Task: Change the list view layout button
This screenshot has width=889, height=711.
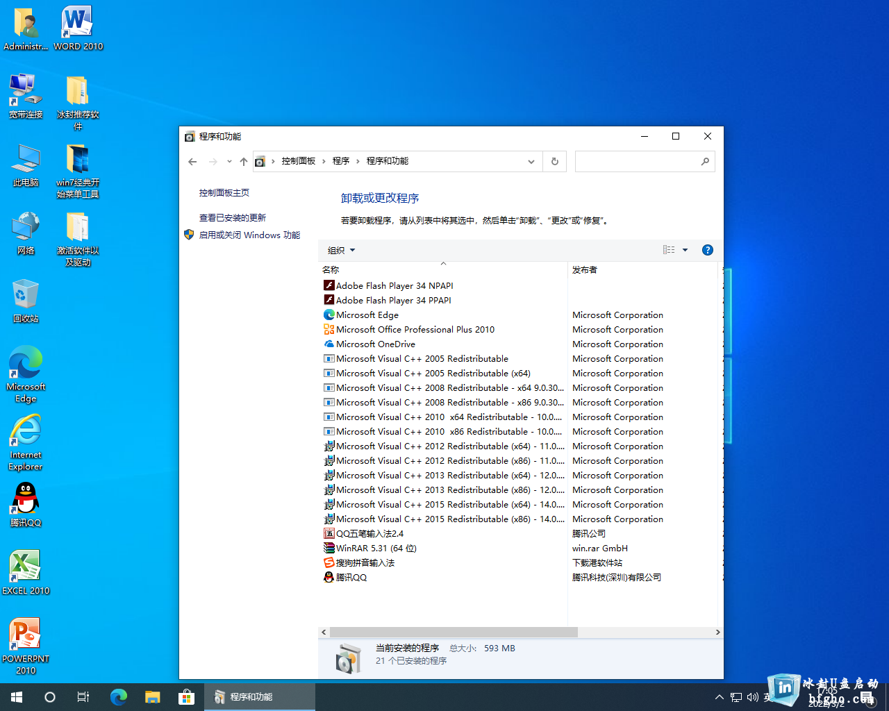Action: point(669,250)
